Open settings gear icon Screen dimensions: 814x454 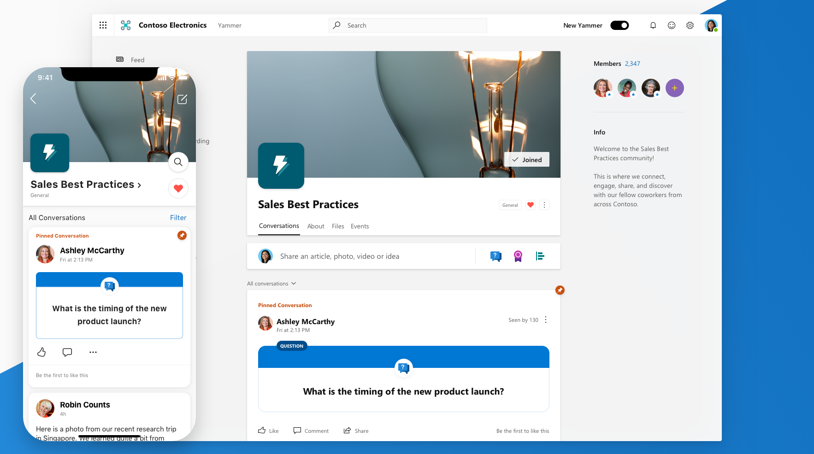(x=690, y=25)
